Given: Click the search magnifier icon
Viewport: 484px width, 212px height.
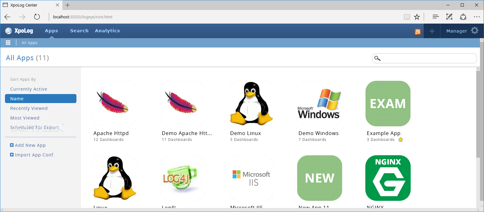Looking at the screenshot, I should coord(377,58).
